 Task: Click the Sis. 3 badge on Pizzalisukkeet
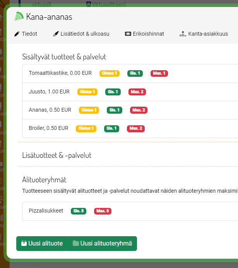pos(79,211)
